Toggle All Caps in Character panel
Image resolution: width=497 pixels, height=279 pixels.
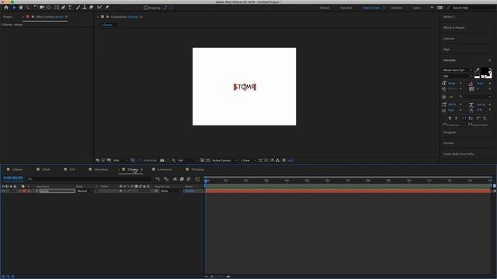(x=464, y=119)
